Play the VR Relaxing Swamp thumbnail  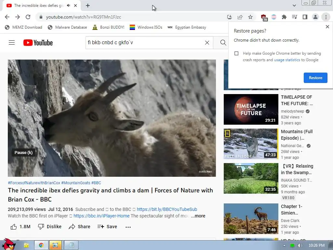coord(251,178)
